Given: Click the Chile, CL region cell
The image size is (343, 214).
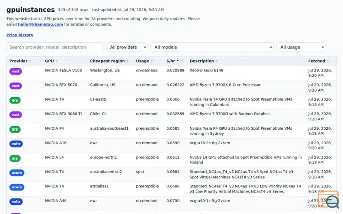Looking at the screenshot, I should point(98,113).
